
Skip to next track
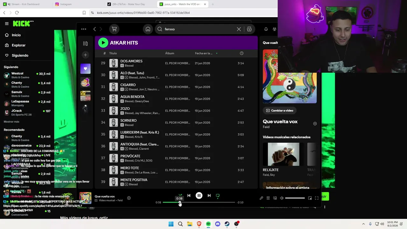[209, 196]
